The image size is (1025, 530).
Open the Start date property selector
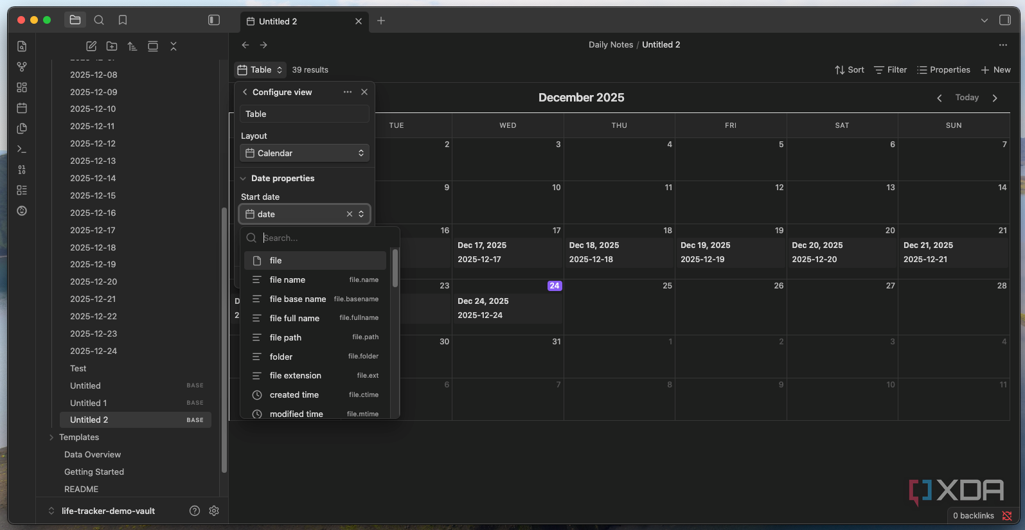pyautogui.click(x=305, y=214)
